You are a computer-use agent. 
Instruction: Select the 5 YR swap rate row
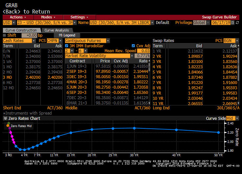click(x=195, y=72)
